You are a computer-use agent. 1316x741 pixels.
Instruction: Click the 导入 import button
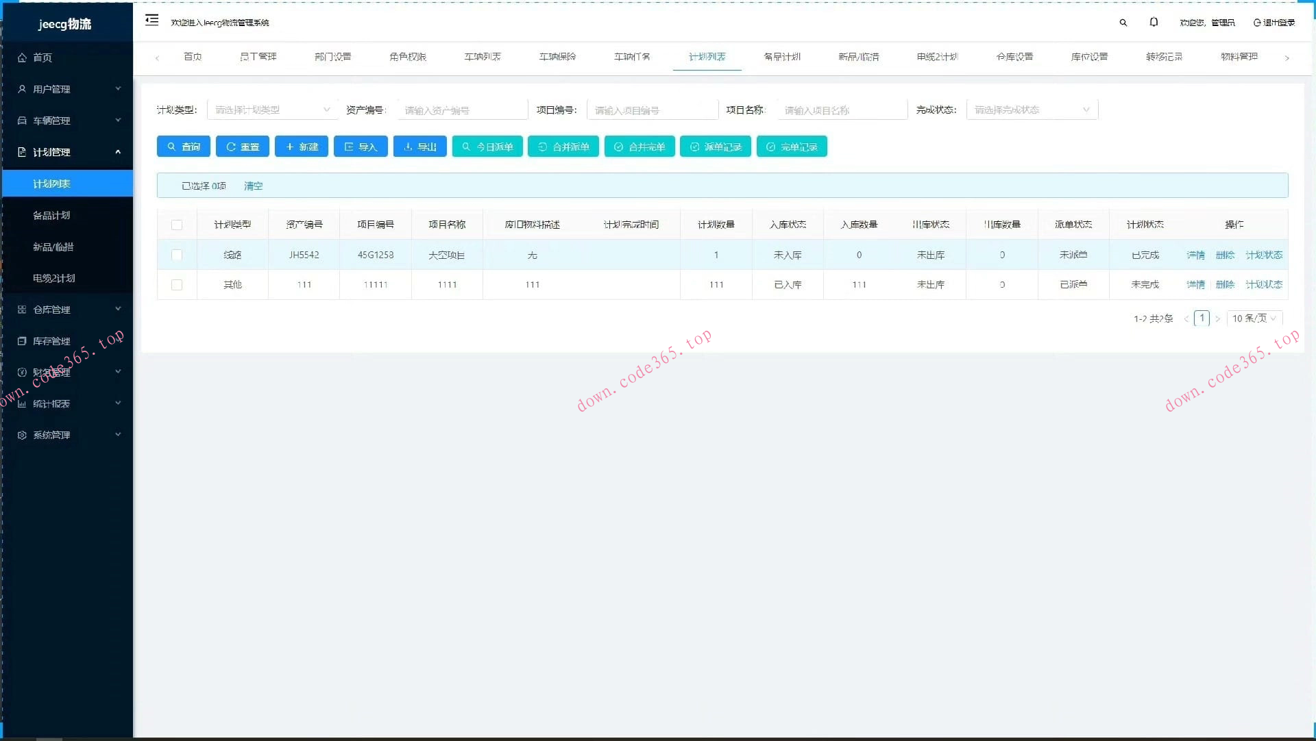point(361,147)
